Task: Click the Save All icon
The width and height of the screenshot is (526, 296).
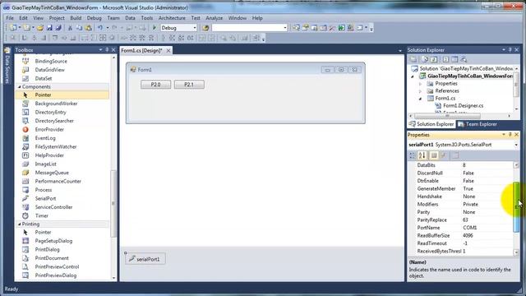Action: point(58,27)
